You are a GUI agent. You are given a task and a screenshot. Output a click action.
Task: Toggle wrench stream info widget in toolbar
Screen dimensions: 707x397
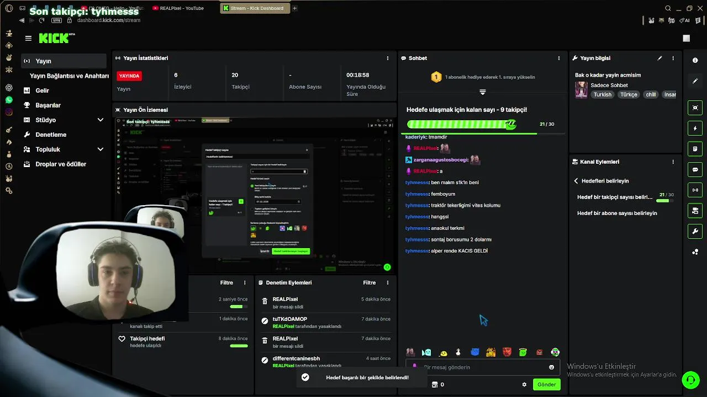[x=695, y=232]
